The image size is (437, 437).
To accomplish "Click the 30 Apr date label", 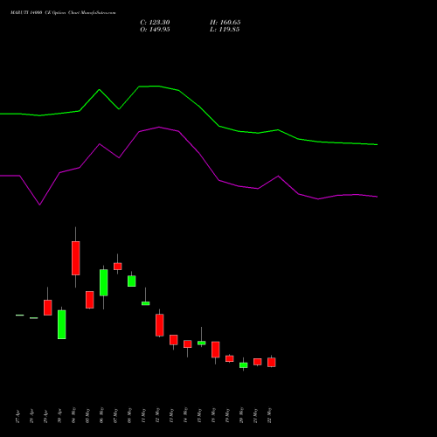I will pyautogui.click(x=59, y=416).
